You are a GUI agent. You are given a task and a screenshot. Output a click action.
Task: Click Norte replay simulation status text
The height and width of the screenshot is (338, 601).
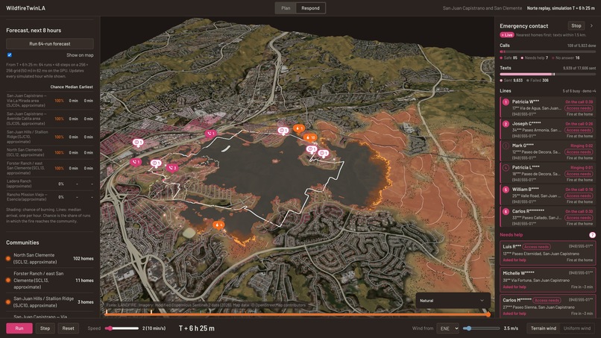click(561, 8)
